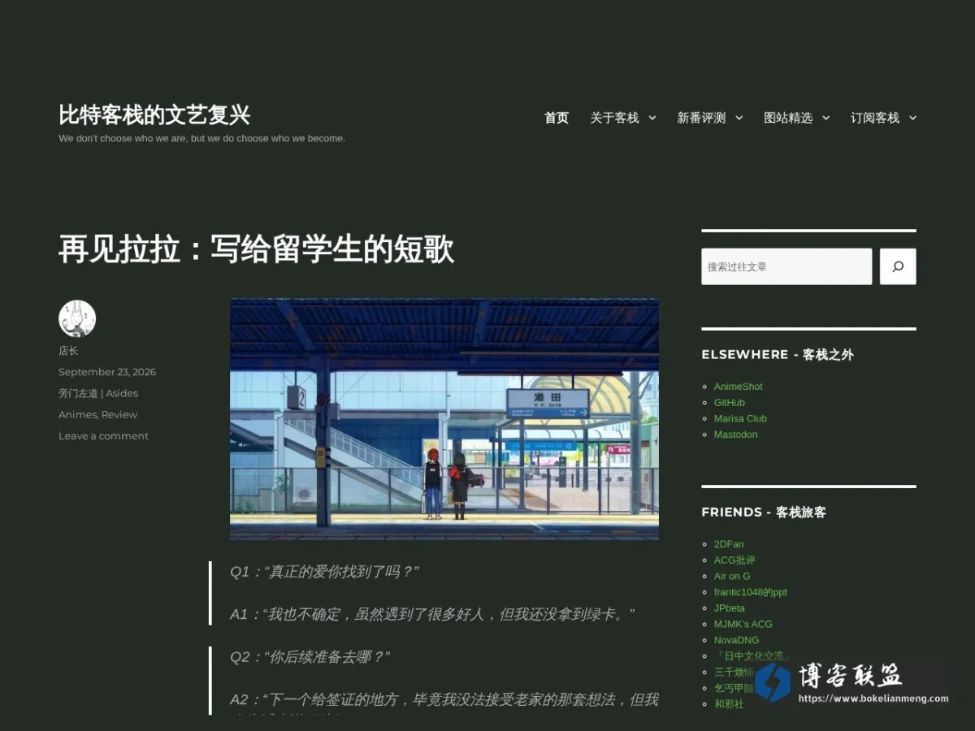
Task: Expand the 图站精选 submenu arrow
Action: point(825,118)
